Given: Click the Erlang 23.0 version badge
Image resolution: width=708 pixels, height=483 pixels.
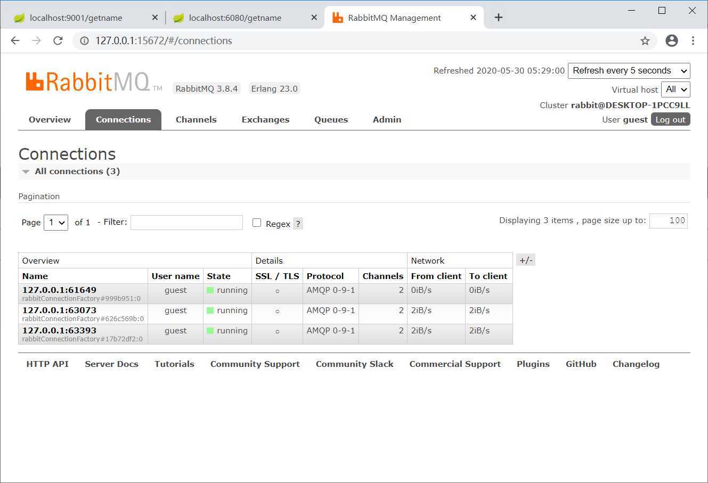Looking at the screenshot, I should coord(274,89).
